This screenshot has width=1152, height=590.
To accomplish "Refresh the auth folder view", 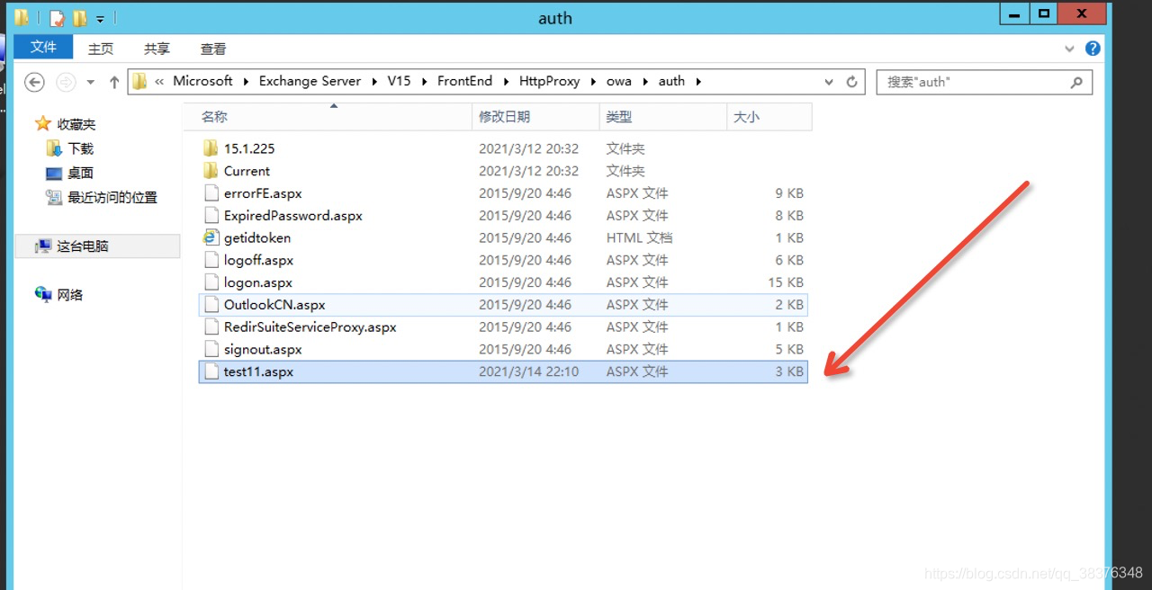I will coord(851,82).
